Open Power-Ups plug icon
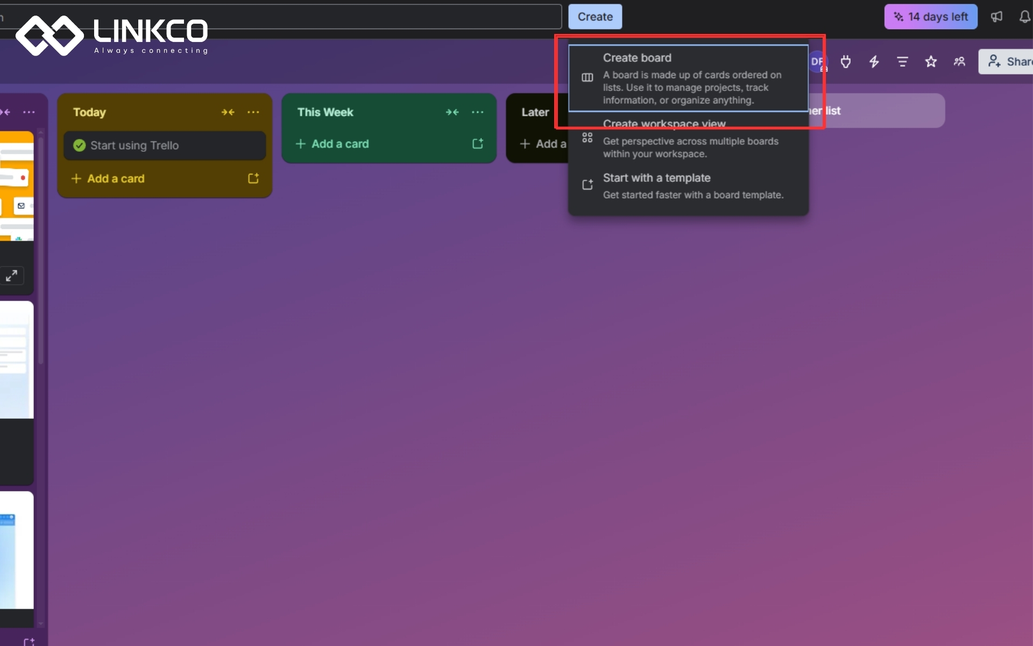 pos(846,61)
